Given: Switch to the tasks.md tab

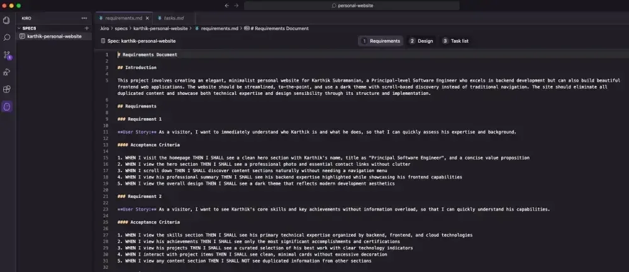Looking at the screenshot, I should pyautogui.click(x=174, y=18).
